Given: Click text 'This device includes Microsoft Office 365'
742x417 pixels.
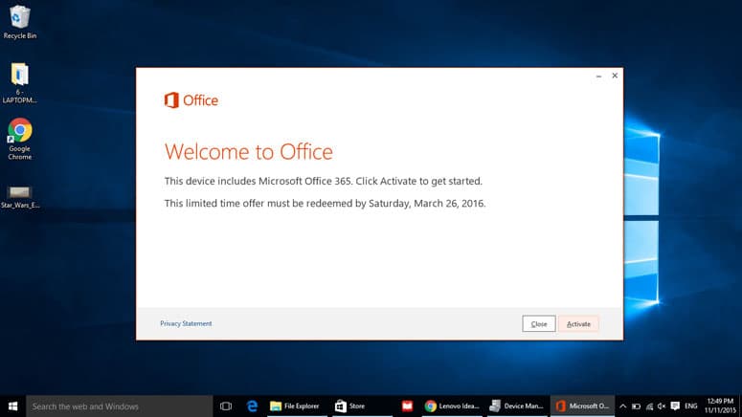Looking at the screenshot, I should [258, 181].
